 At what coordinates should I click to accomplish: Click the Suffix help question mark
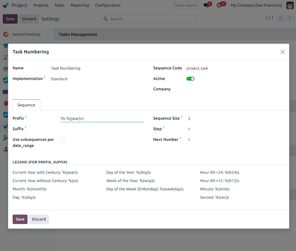tap(25, 128)
